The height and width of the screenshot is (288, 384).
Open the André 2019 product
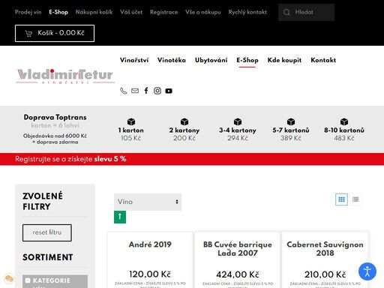150,244
